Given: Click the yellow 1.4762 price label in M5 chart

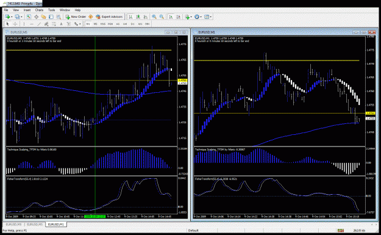Looking at the screenshot, I should [x=182, y=81].
